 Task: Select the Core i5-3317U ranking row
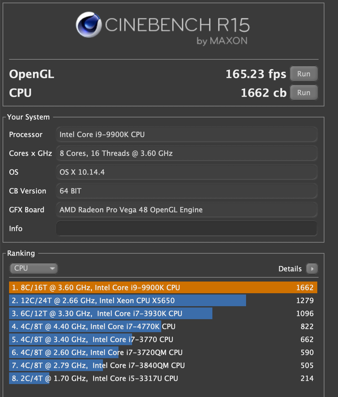point(163,378)
